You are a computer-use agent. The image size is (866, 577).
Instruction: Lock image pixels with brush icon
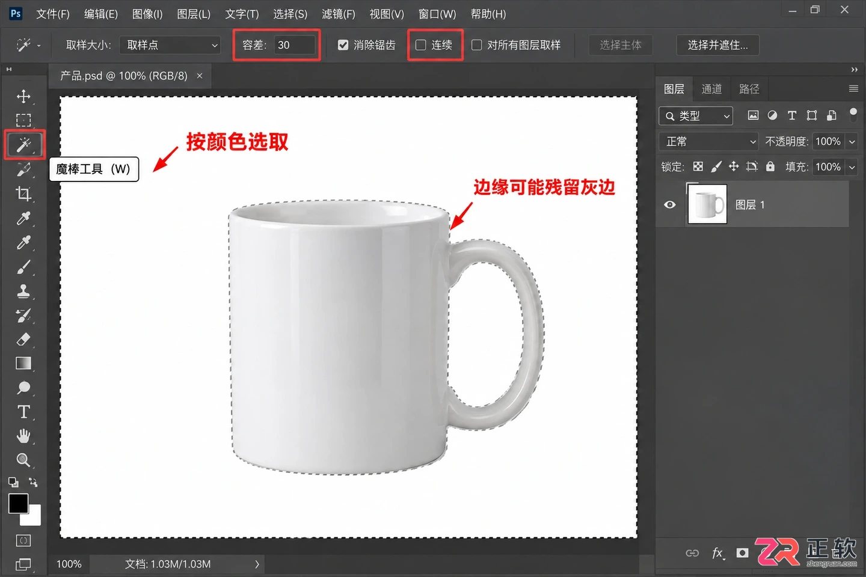pos(716,166)
